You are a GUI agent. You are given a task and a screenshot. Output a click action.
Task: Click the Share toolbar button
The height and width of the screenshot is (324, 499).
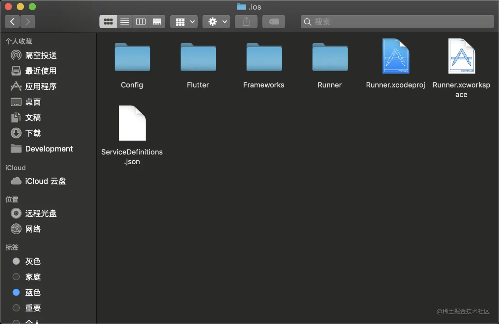246,22
